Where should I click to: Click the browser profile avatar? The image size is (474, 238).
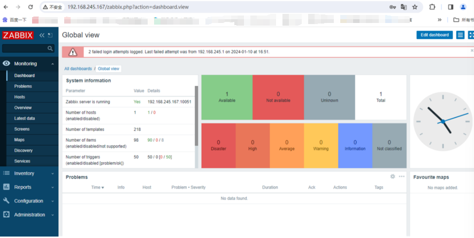(463, 7)
